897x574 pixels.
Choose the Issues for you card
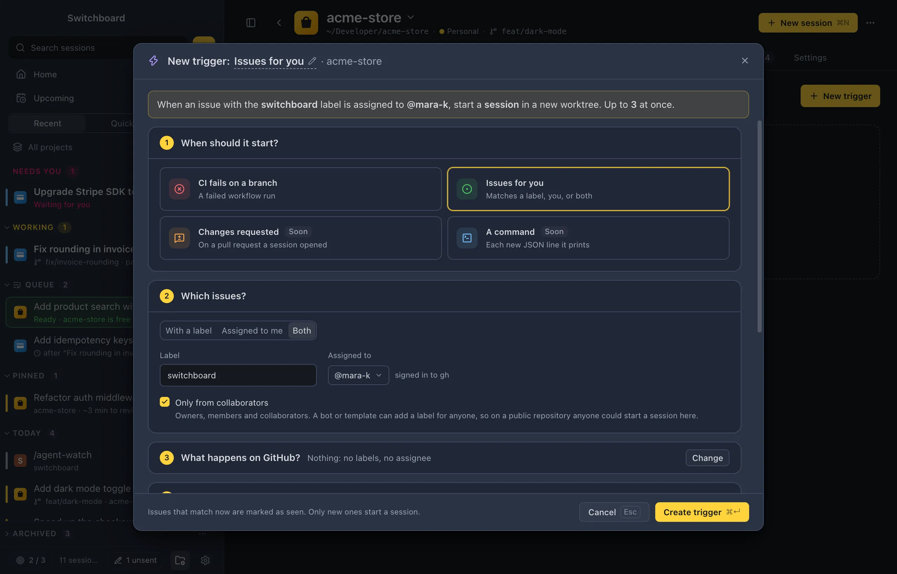[588, 189]
